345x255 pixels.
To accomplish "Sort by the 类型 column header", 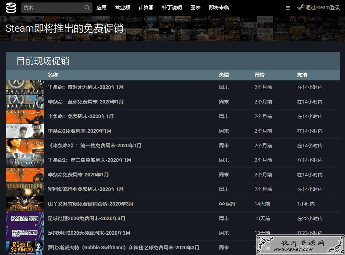I will pos(224,75).
